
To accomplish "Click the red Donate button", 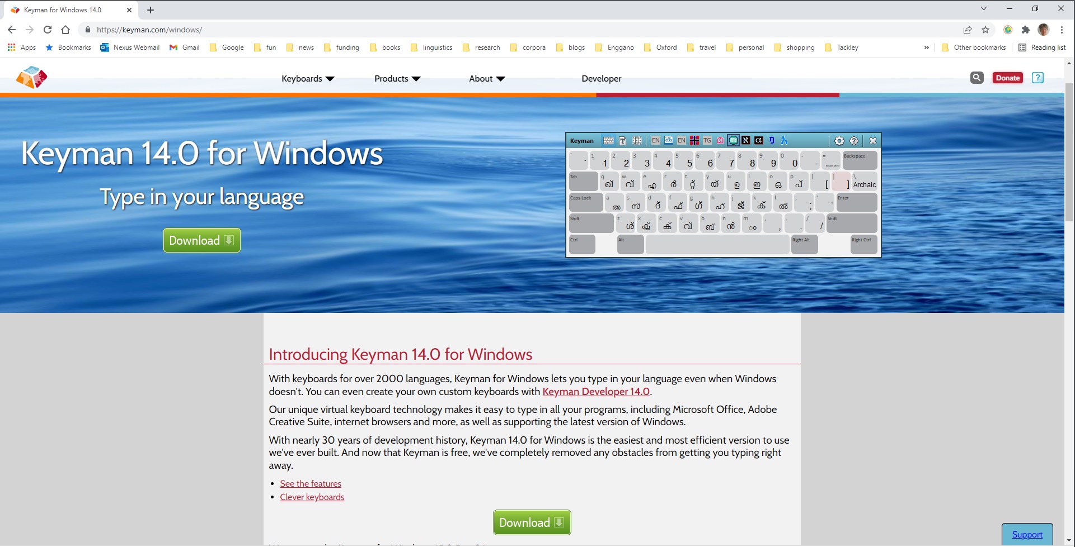I will (x=1007, y=78).
